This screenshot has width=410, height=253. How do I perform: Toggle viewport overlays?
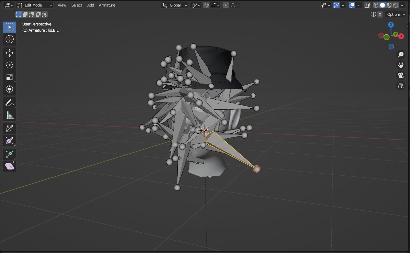(x=352, y=5)
